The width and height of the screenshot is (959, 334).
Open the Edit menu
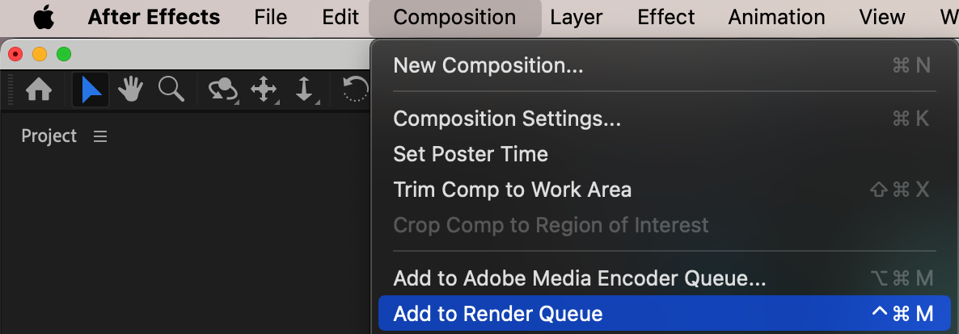[340, 18]
